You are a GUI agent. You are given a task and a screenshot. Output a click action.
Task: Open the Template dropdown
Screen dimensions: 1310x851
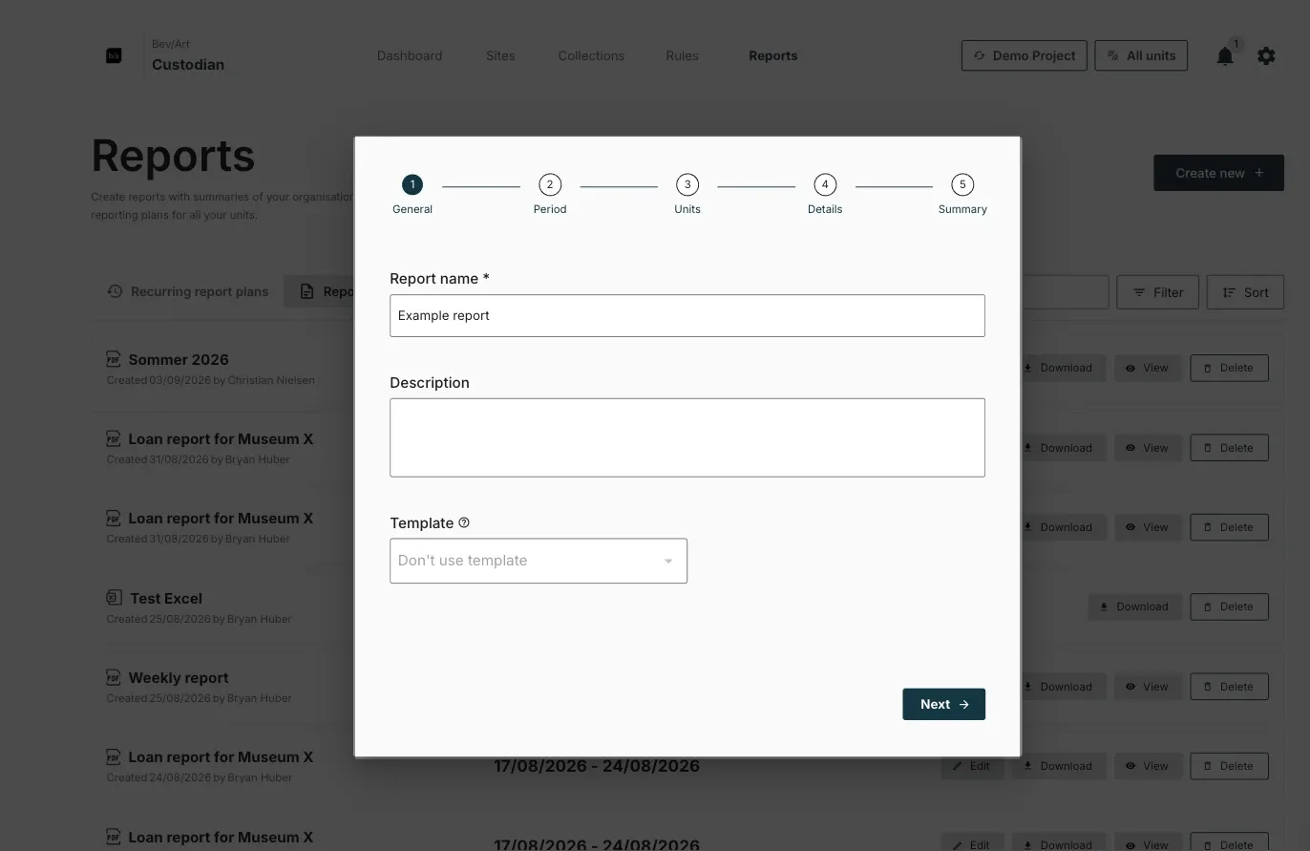(x=539, y=561)
